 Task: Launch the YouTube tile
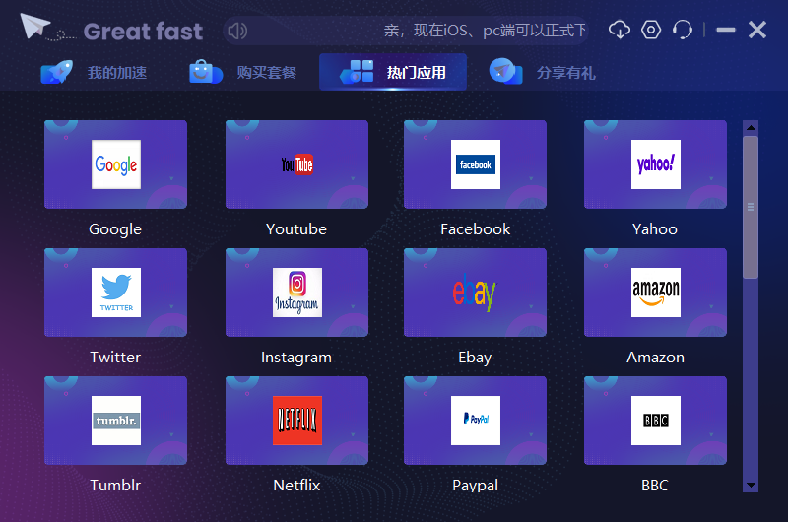click(x=296, y=164)
